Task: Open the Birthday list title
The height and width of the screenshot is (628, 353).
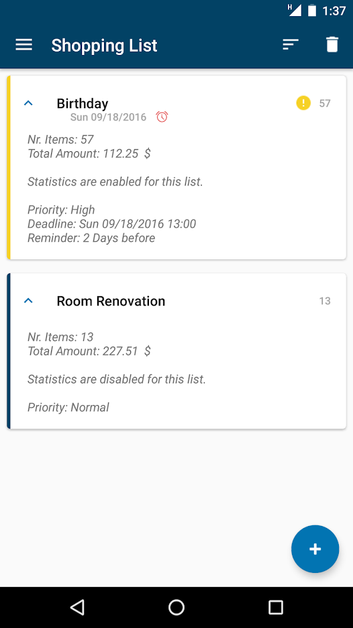Action: tap(83, 103)
